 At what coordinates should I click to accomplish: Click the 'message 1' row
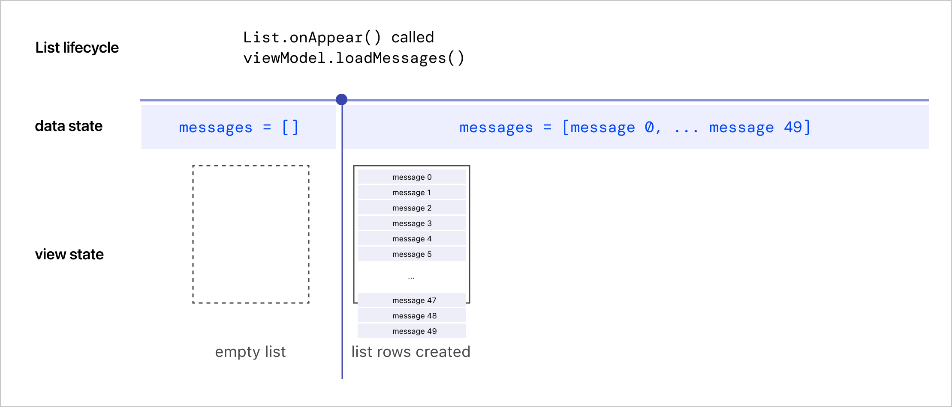point(412,192)
